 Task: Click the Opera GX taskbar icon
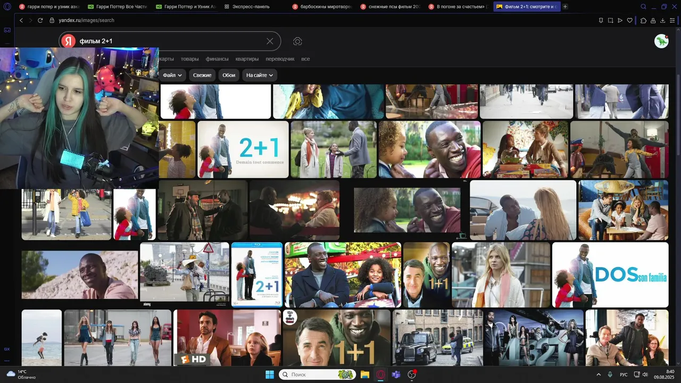coord(380,374)
